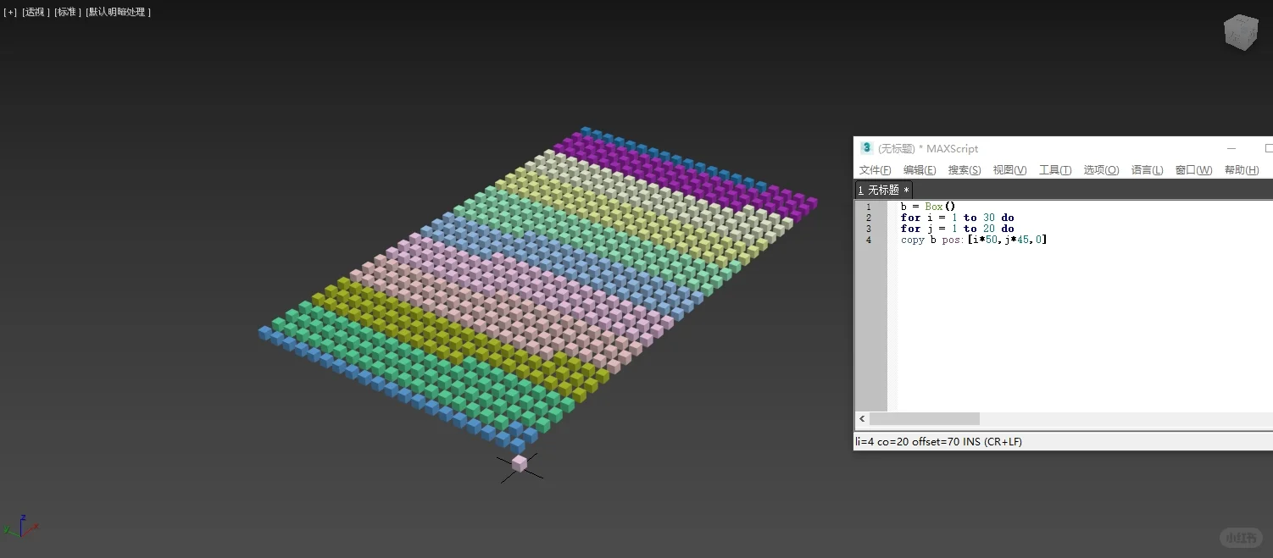1273x558 pixels.
Task: Open the 帮助(H) menu
Action: pos(1241,169)
